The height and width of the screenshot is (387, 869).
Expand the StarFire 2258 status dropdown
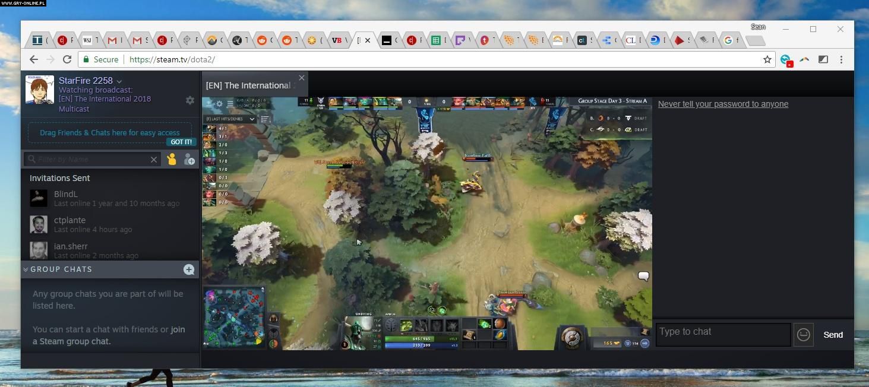pos(119,81)
